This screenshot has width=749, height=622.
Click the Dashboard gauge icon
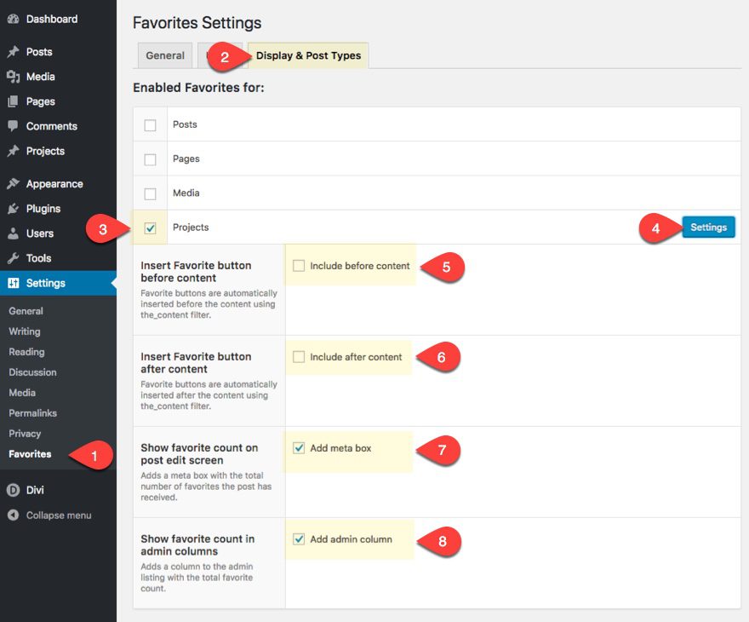(x=14, y=19)
